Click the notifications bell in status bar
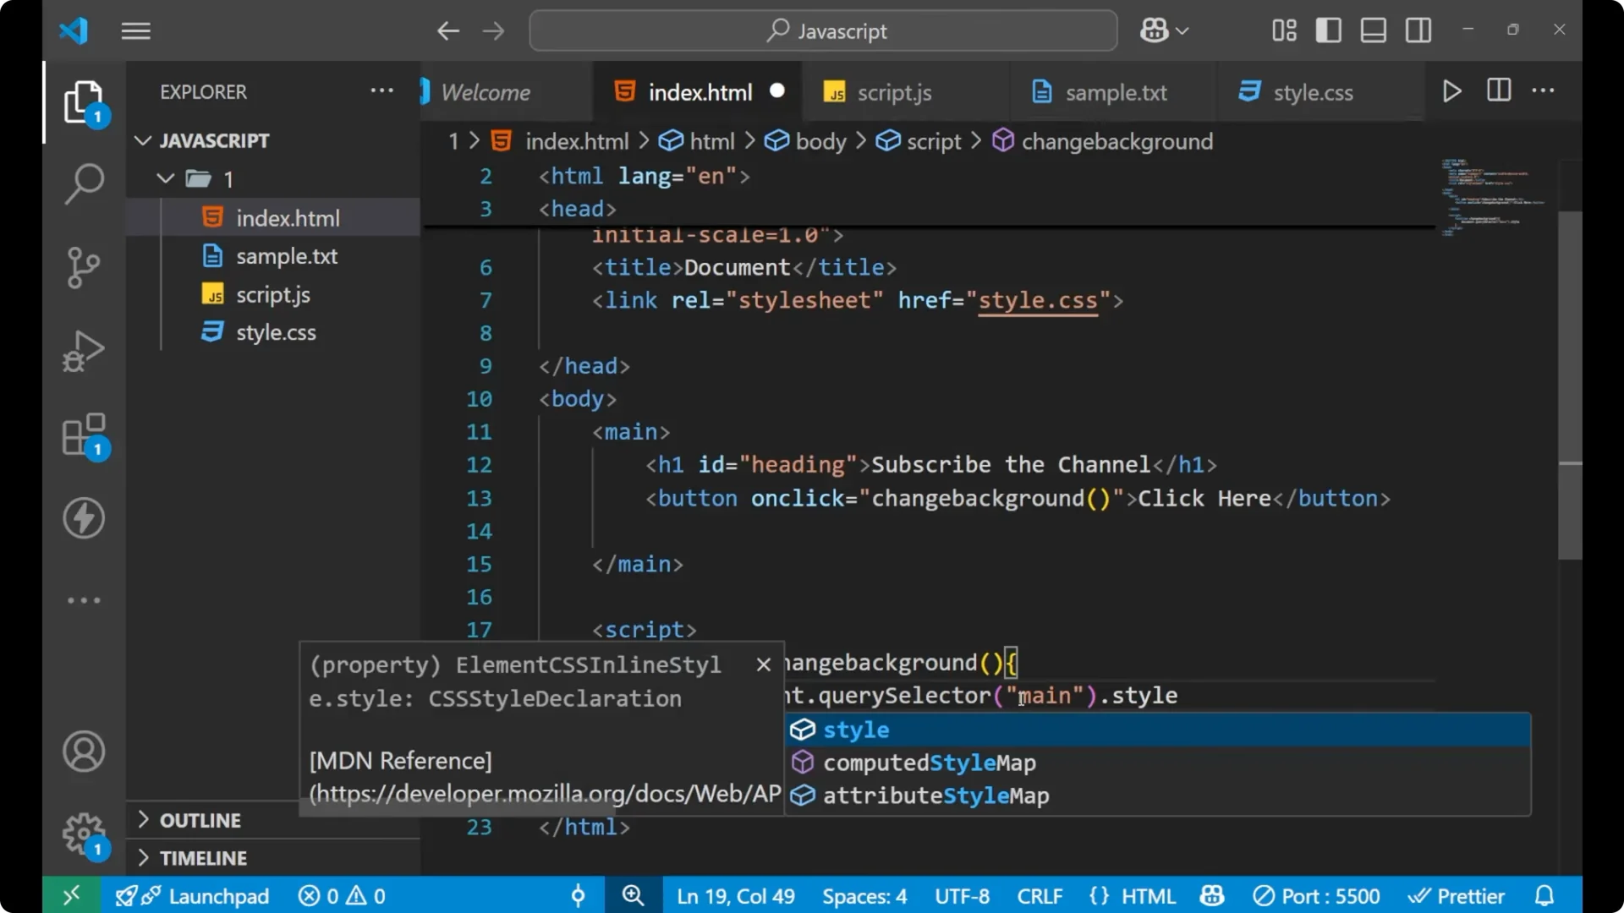This screenshot has height=913, width=1624. (x=1544, y=895)
